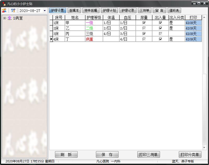Image resolution: width=209 pixels, height=165 pixels.
Task: Toggle 出入量 checkbox for 4床
Action: [160, 39]
